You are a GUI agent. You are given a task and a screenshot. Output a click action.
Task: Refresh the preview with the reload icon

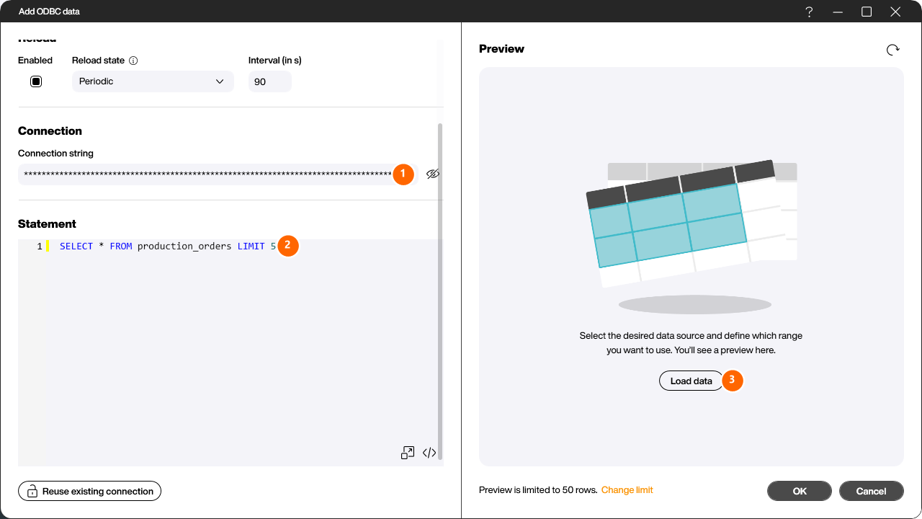coord(892,49)
